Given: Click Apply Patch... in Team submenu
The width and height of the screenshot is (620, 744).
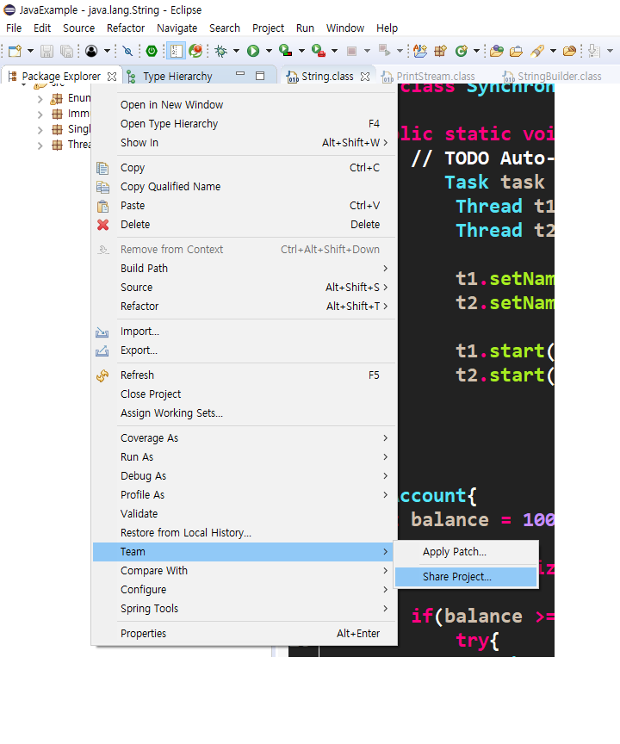Looking at the screenshot, I should 466,552.
